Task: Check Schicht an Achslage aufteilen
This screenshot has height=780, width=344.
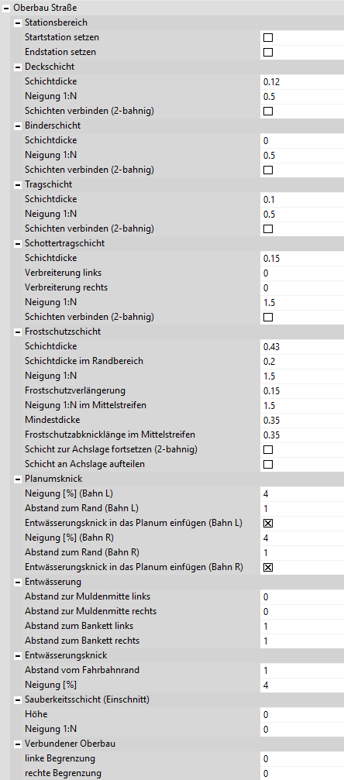Action: (x=268, y=464)
